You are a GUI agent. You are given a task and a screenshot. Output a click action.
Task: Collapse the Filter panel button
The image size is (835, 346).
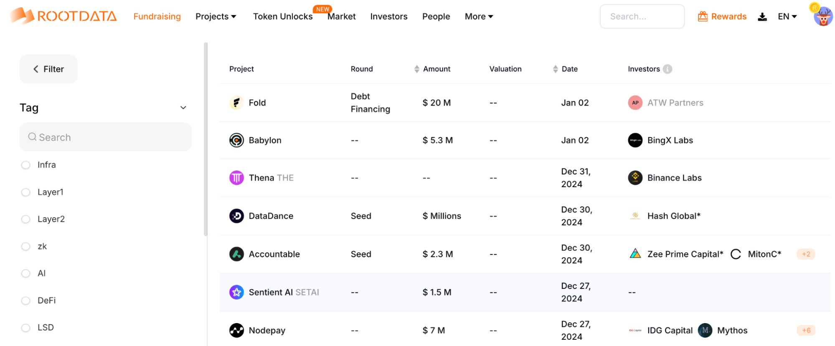(48, 69)
